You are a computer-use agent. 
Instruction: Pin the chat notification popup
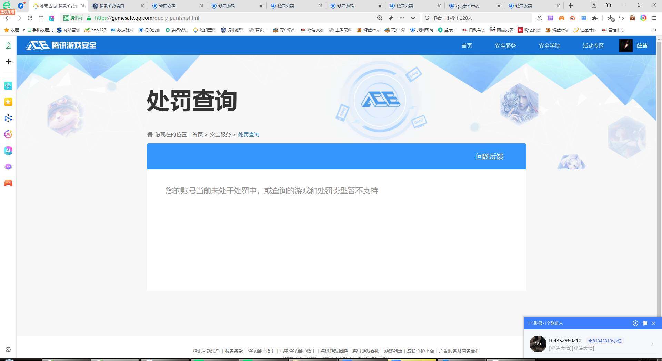tap(644, 323)
